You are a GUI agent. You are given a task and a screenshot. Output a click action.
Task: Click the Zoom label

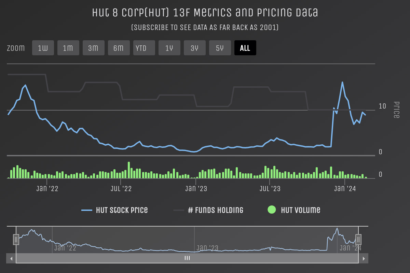pyautogui.click(x=16, y=48)
